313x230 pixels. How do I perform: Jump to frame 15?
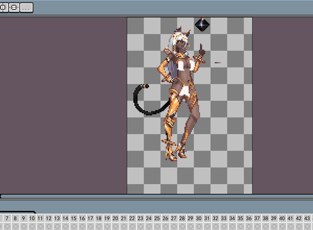click(x=74, y=218)
